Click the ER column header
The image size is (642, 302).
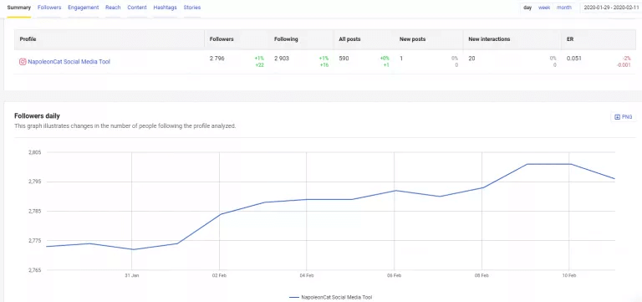(569, 39)
